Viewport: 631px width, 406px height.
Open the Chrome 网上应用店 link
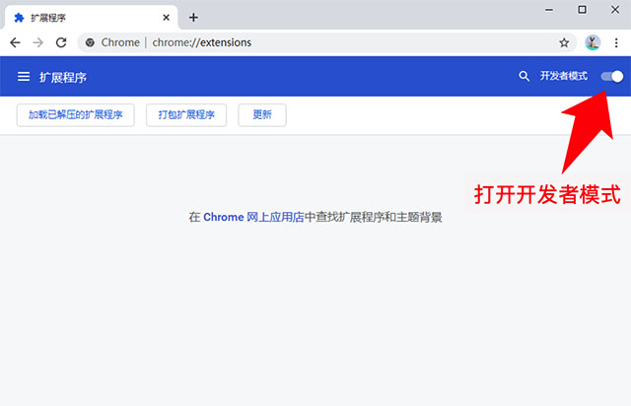253,217
